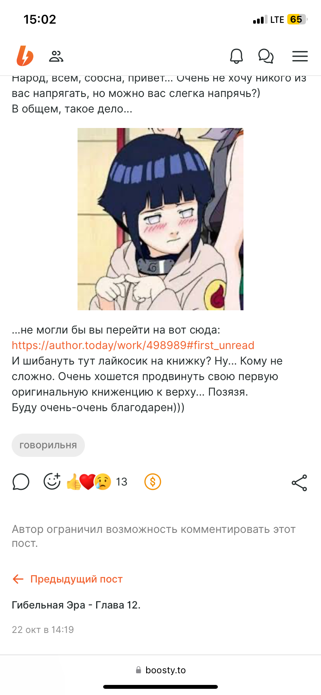Select the говорильня tag
The image size is (321, 695).
(x=48, y=445)
